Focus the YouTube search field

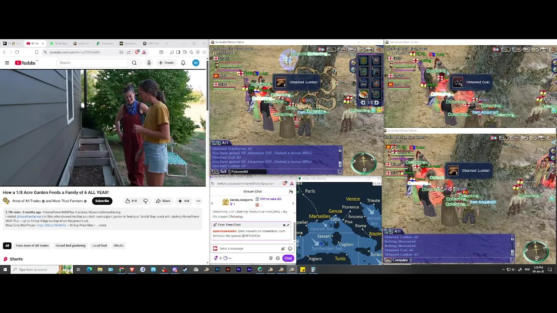click(92, 63)
